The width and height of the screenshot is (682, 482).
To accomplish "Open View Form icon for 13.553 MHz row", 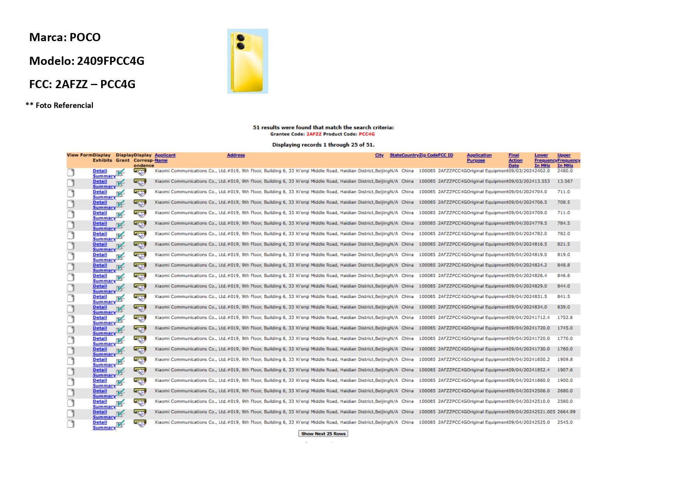I will pyautogui.click(x=71, y=183).
